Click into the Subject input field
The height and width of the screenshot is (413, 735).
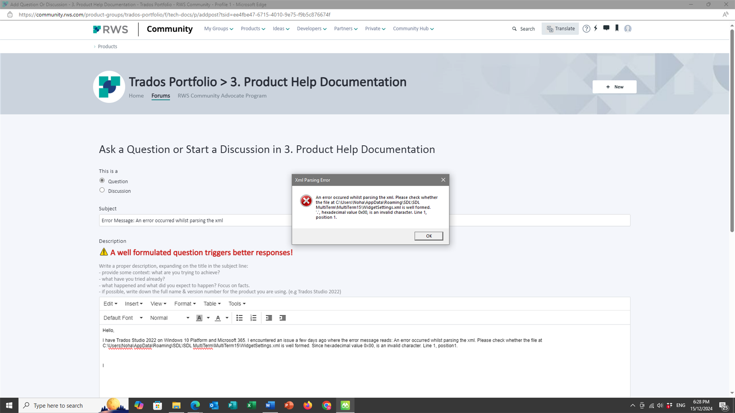(x=364, y=220)
